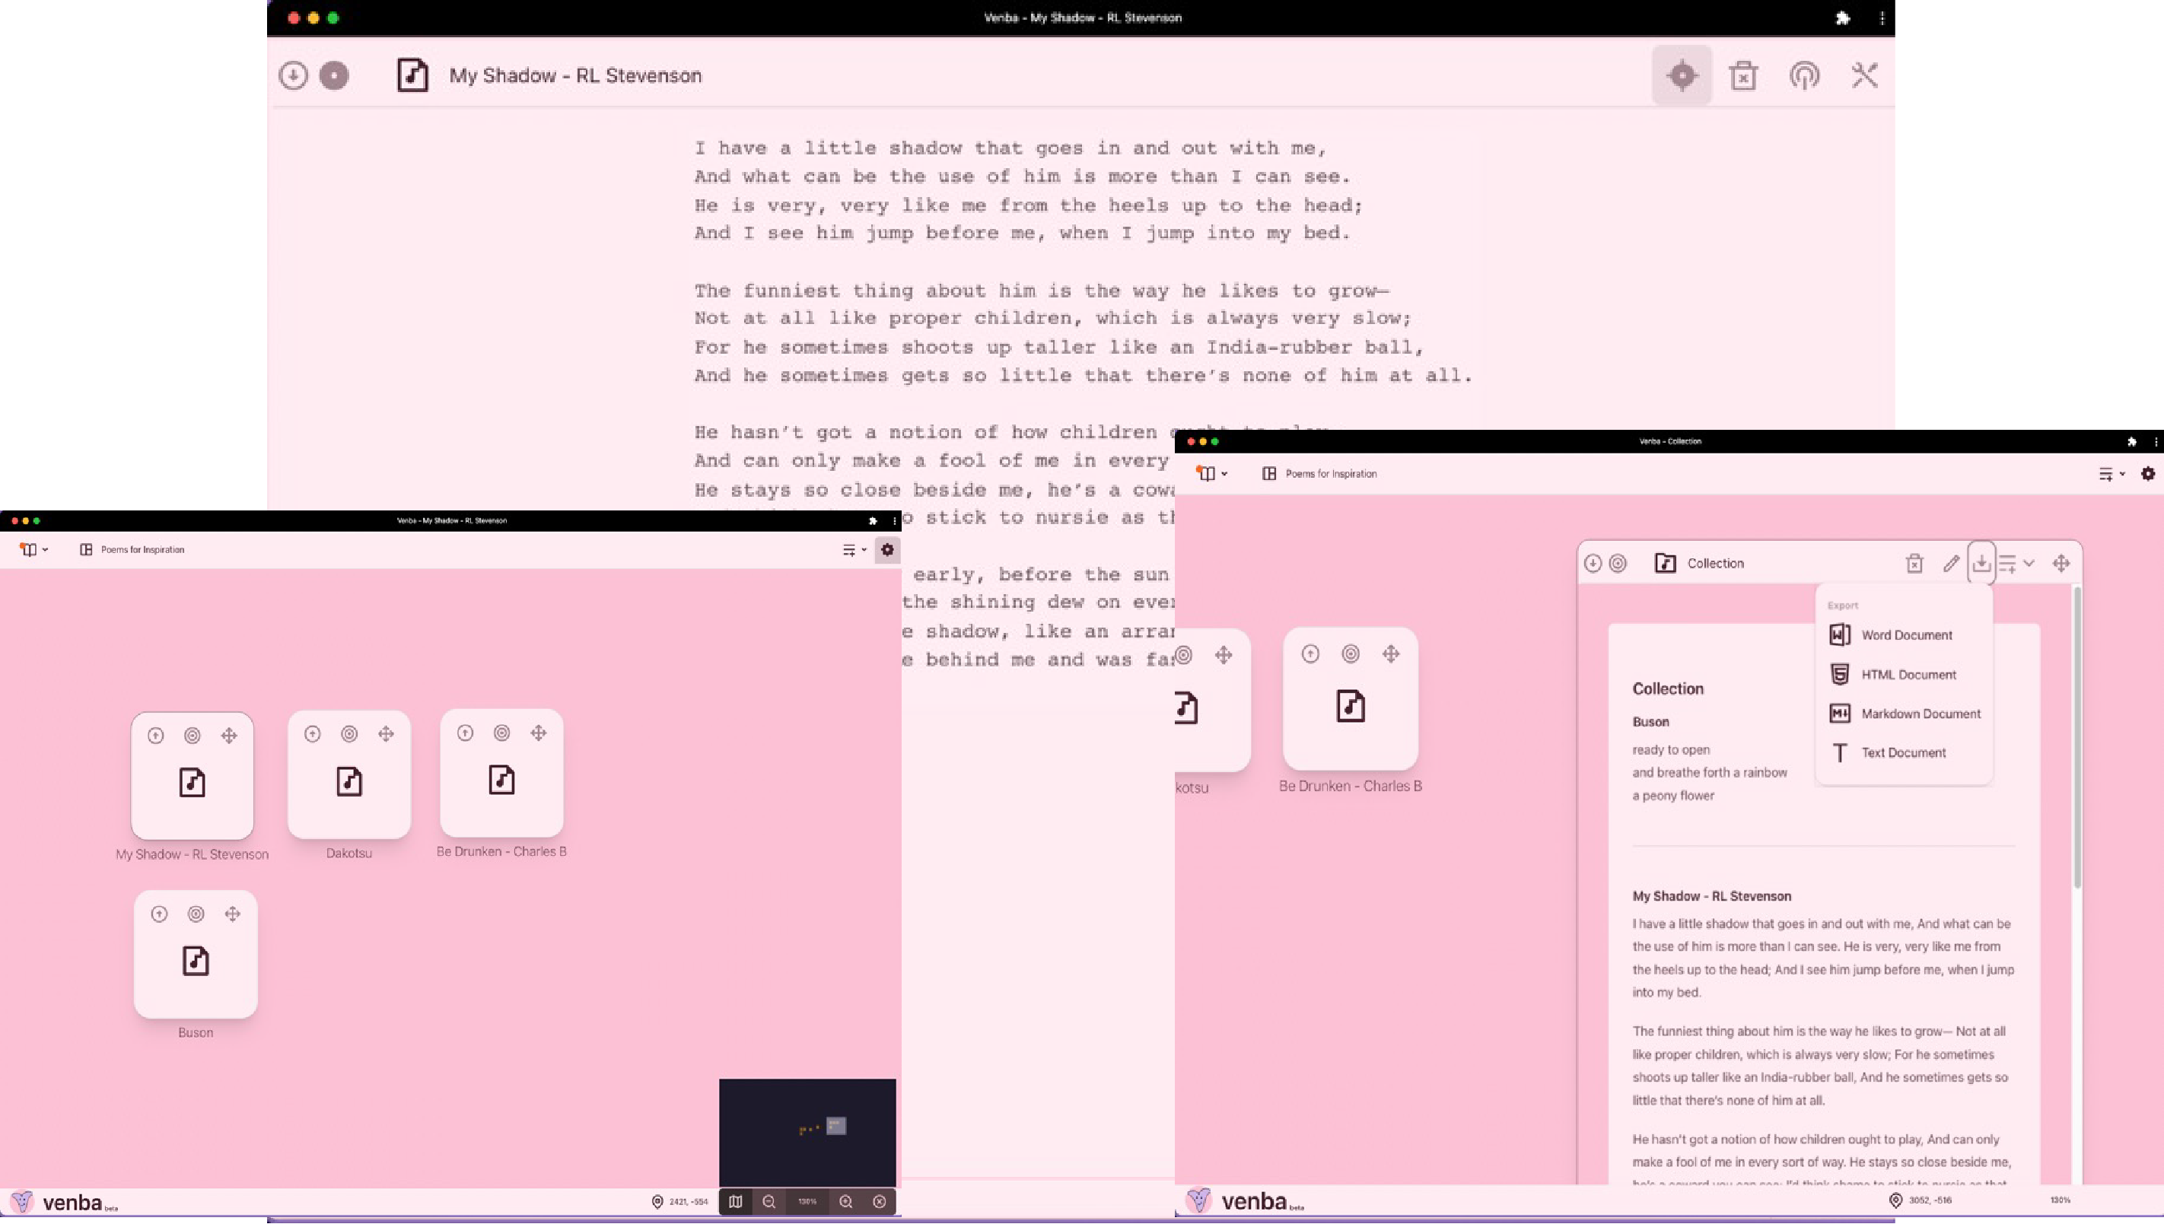Open extensions puzzle icon in Collection window titlebar

[x=2132, y=441]
